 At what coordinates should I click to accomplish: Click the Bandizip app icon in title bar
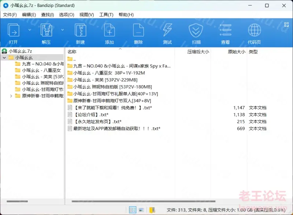tap(6, 5)
